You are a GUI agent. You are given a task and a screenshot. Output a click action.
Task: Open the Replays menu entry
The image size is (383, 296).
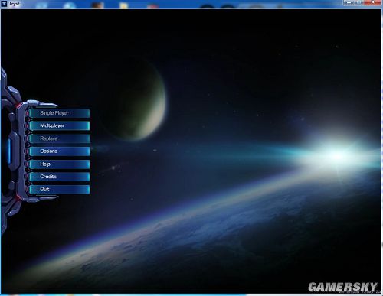click(x=59, y=138)
